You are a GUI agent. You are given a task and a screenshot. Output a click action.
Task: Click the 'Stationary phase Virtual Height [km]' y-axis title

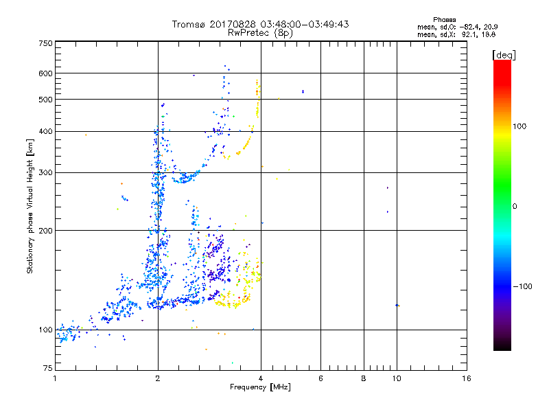(30, 207)
